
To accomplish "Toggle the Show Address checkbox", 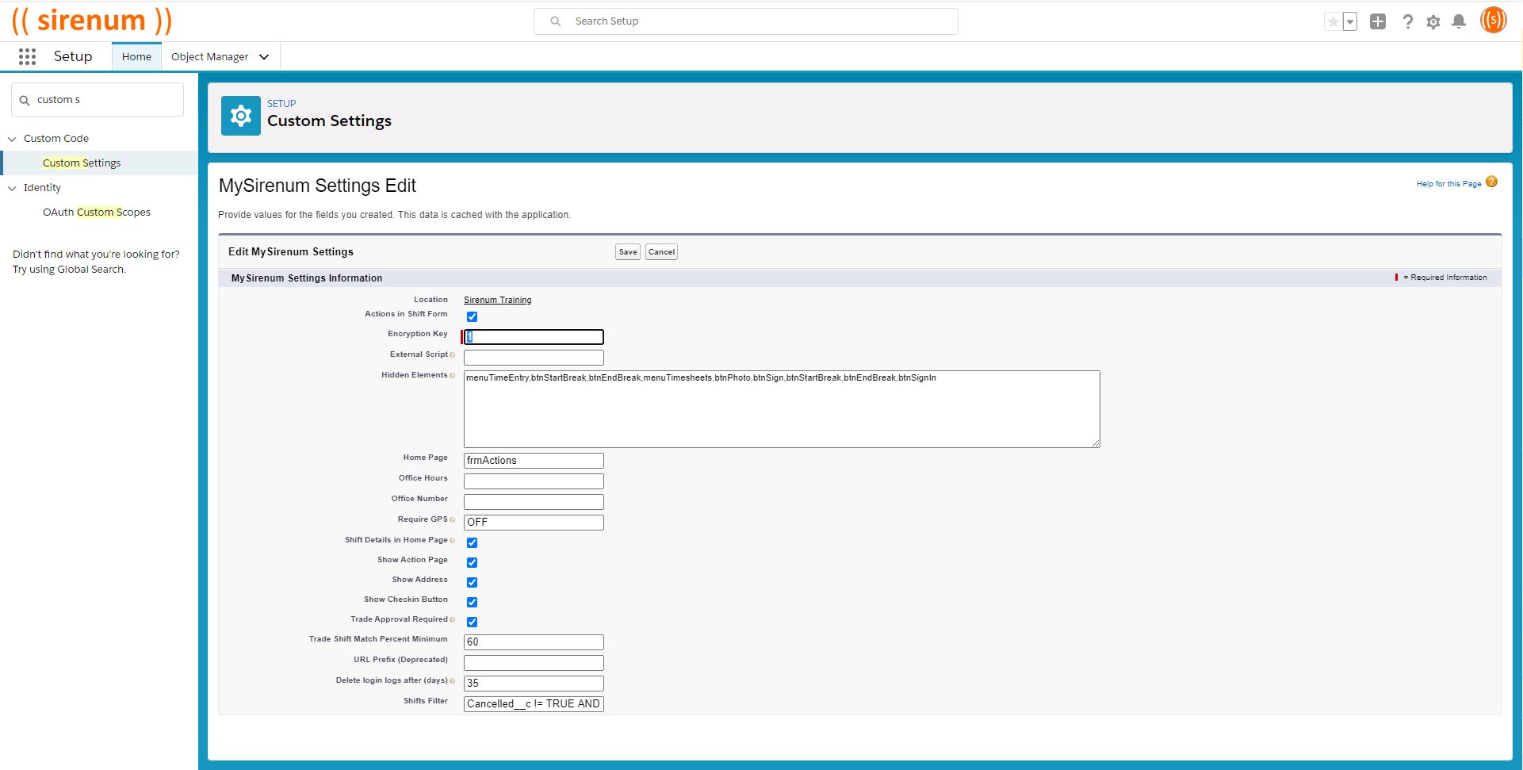I will click(x=472, y=583).
